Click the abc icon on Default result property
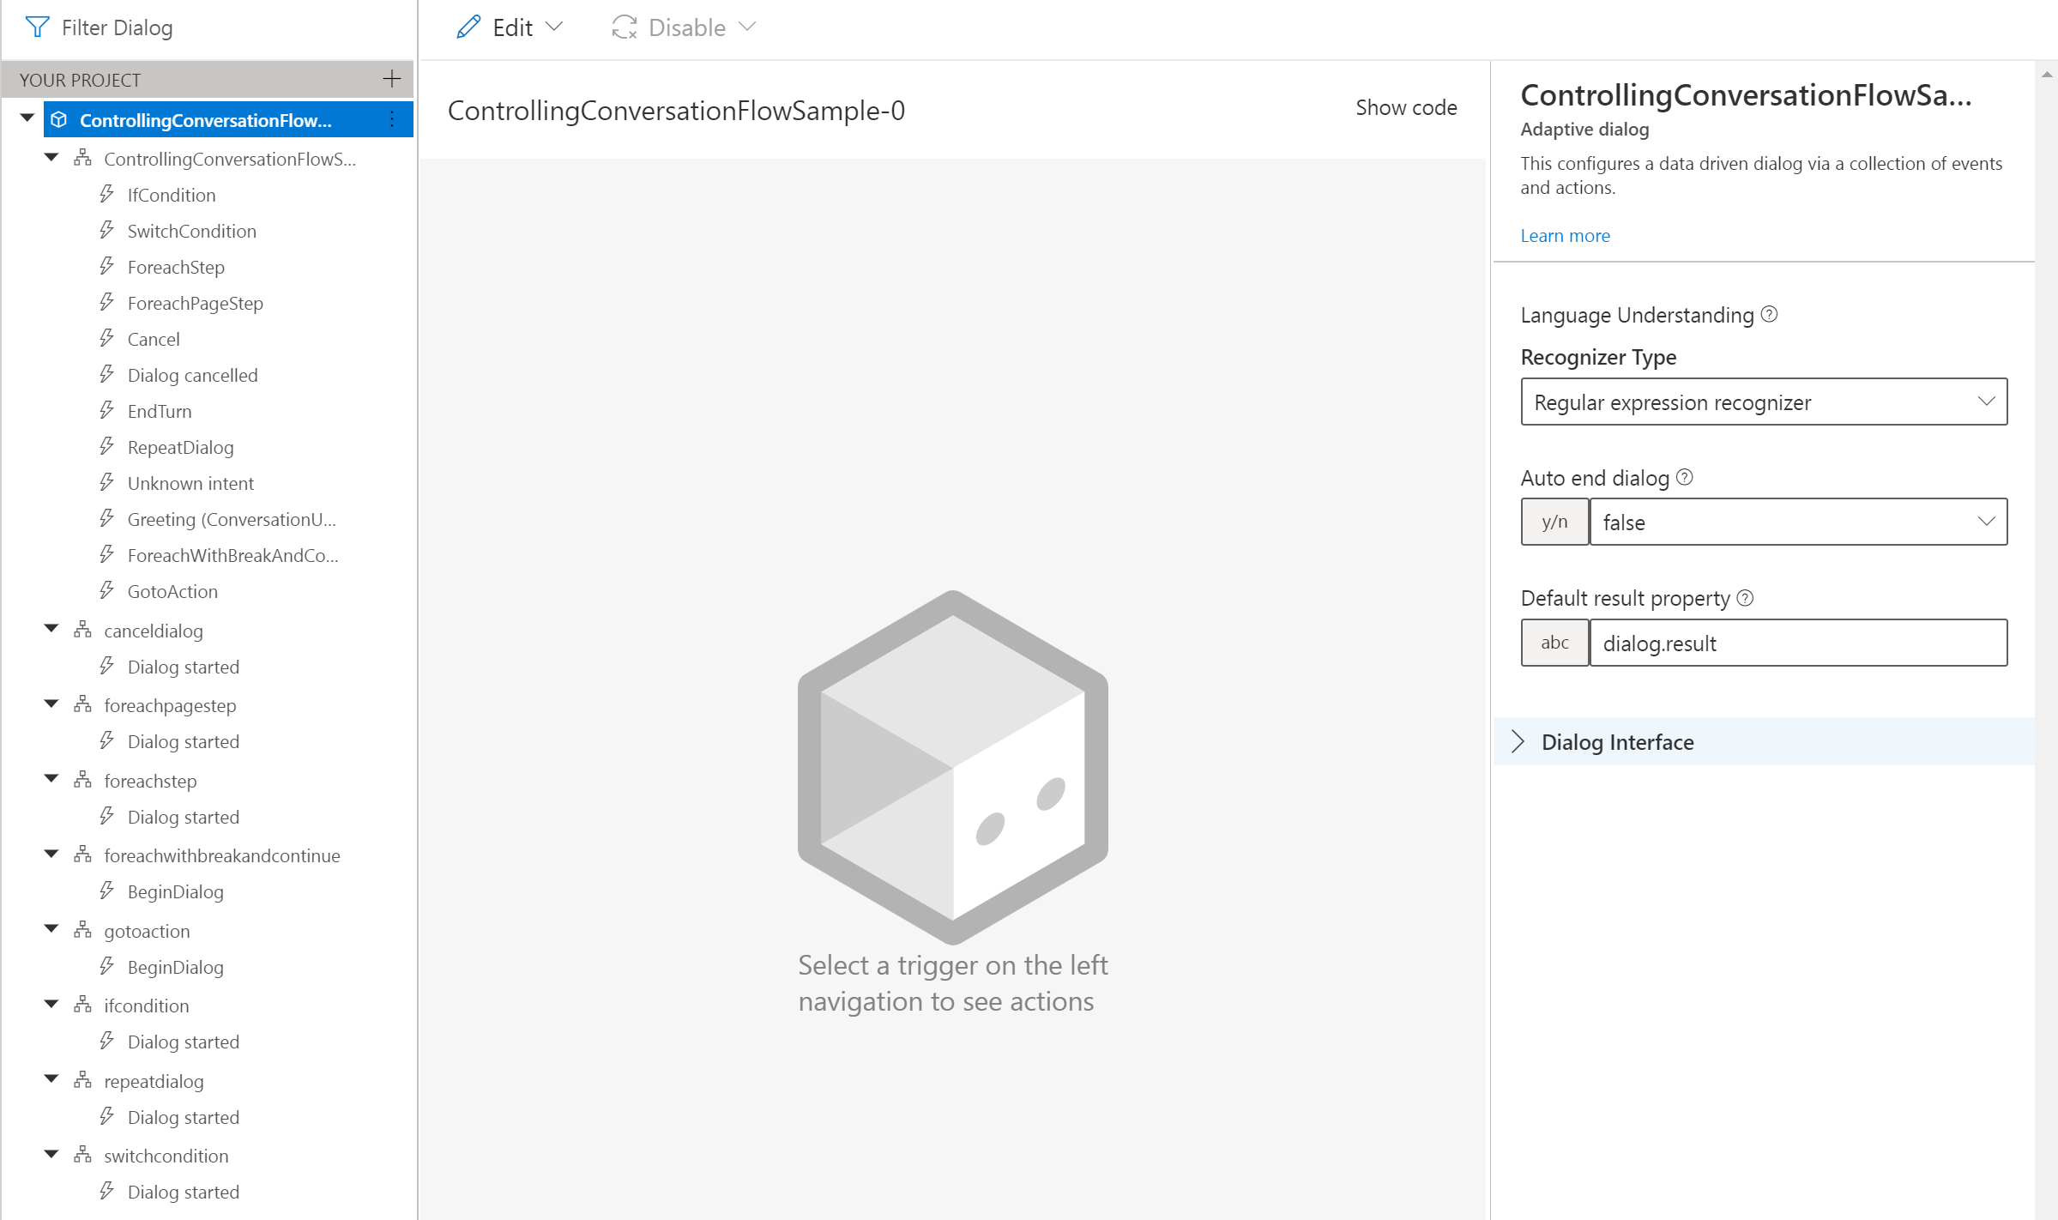Viewport: 2058px width, 1220px height. pos(1554,643)
